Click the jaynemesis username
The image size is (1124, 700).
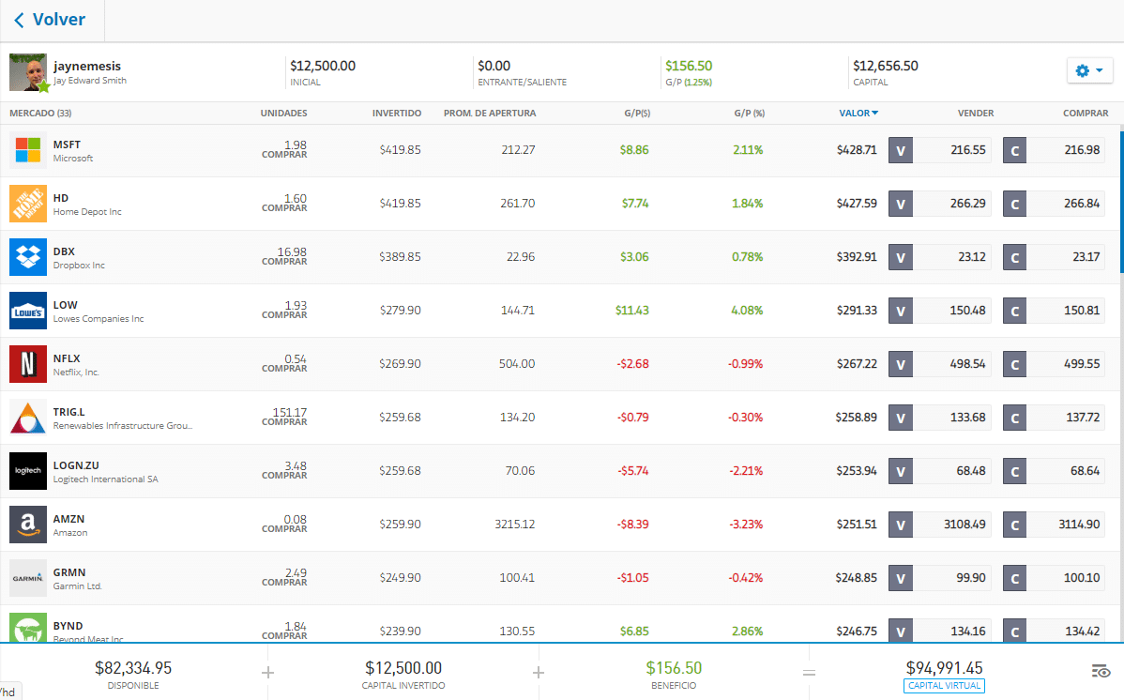pyautogui.click(x=86, y=66)
